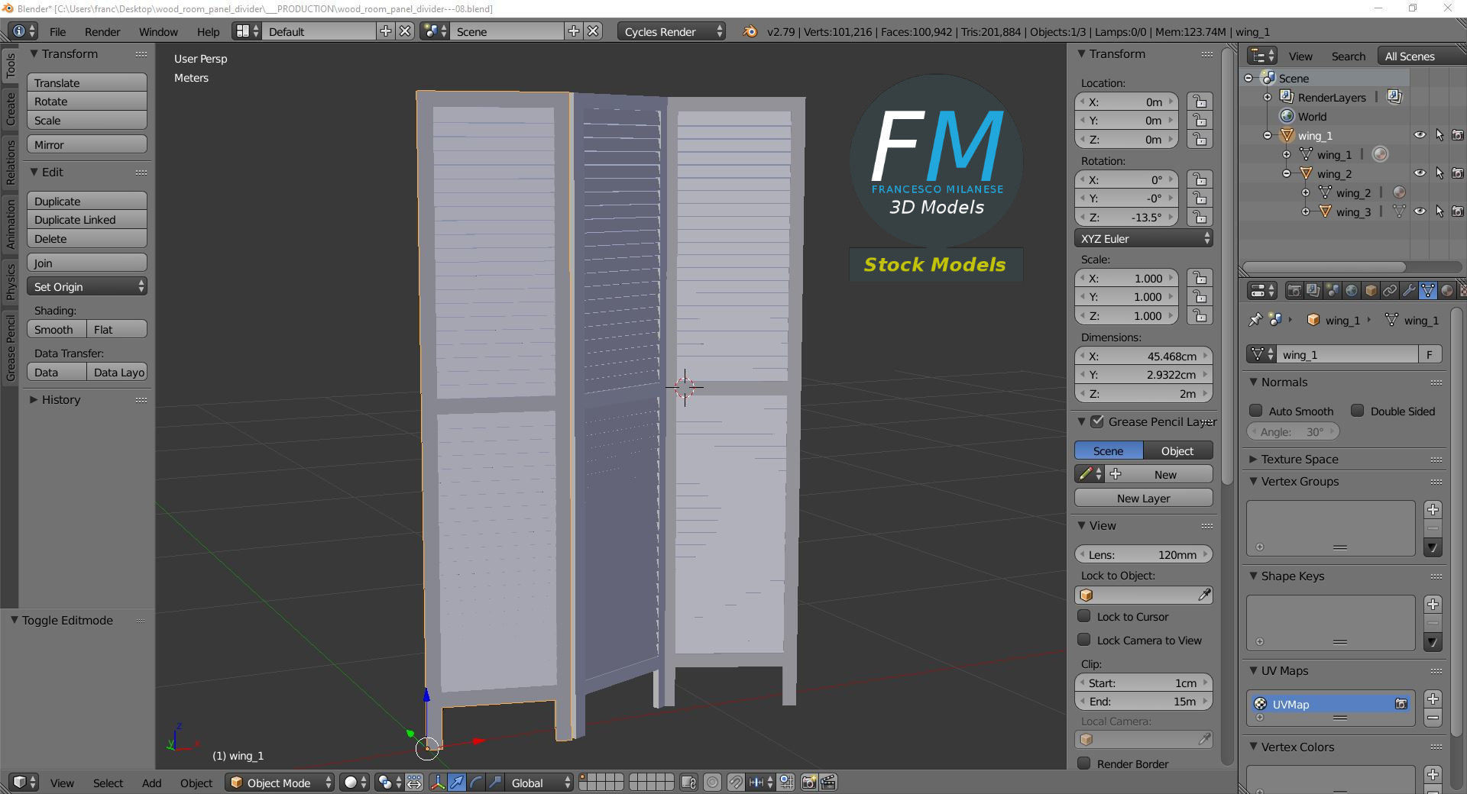
Task: Open the Render menu
Action: tap(102, 31)
